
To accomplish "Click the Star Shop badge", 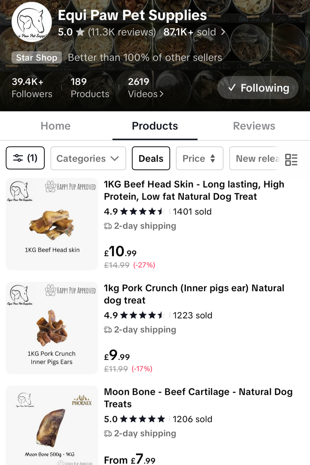I will [37, 58].
